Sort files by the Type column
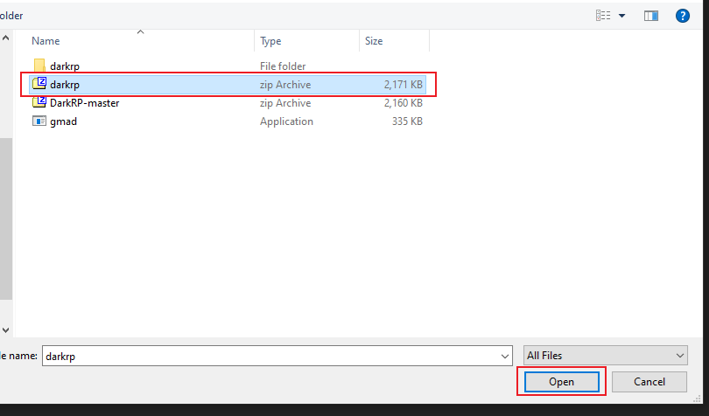The image size is (709, 416). (270, 41)
